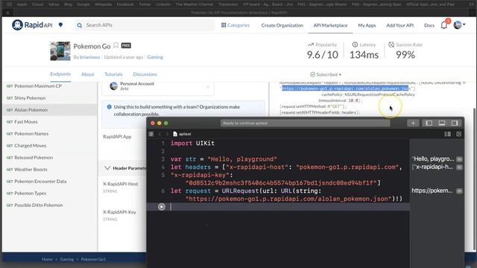Open notifications bell
Screen dimensions: 477x268
coord(444,25)
